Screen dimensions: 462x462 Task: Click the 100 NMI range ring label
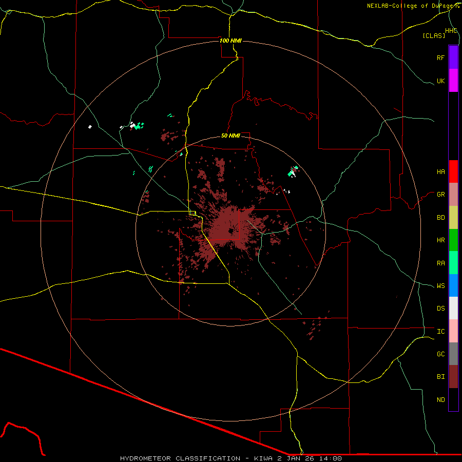coord(230,41)
